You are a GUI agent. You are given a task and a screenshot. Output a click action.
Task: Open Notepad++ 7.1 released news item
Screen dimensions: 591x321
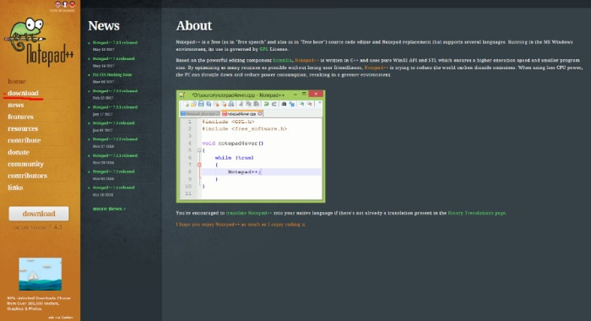coord(113,188)
